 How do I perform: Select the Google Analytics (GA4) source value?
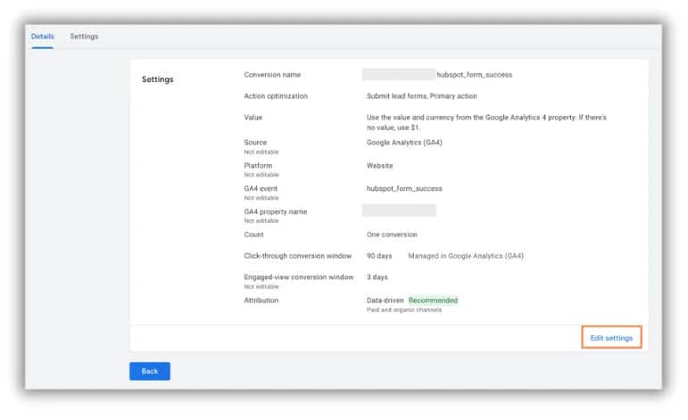click(404, 143)
